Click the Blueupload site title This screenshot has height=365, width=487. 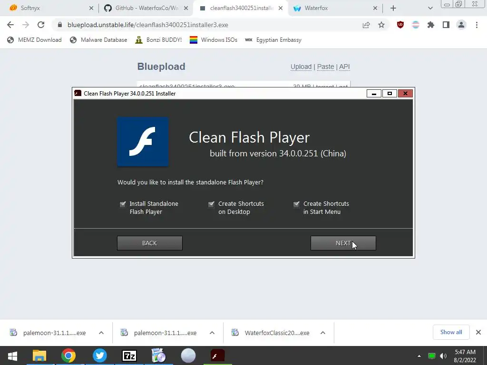point(161,67)
